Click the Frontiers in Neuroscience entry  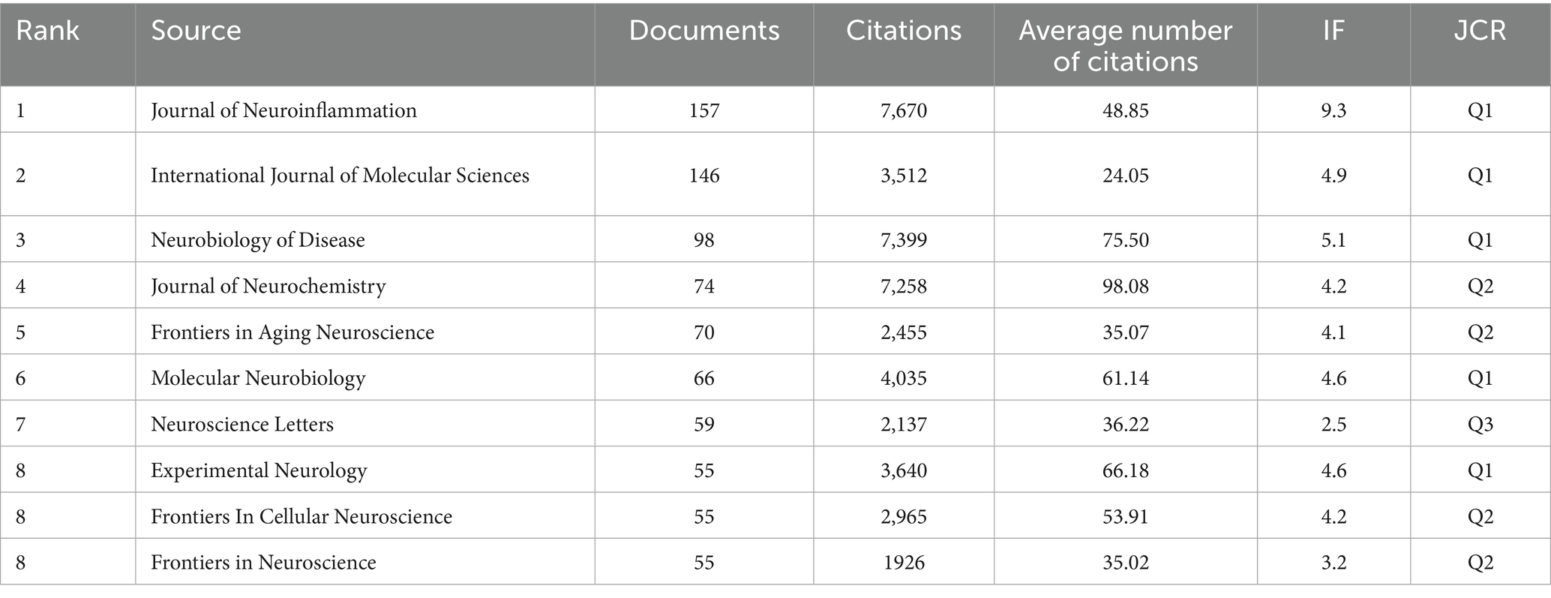(263, 563)
